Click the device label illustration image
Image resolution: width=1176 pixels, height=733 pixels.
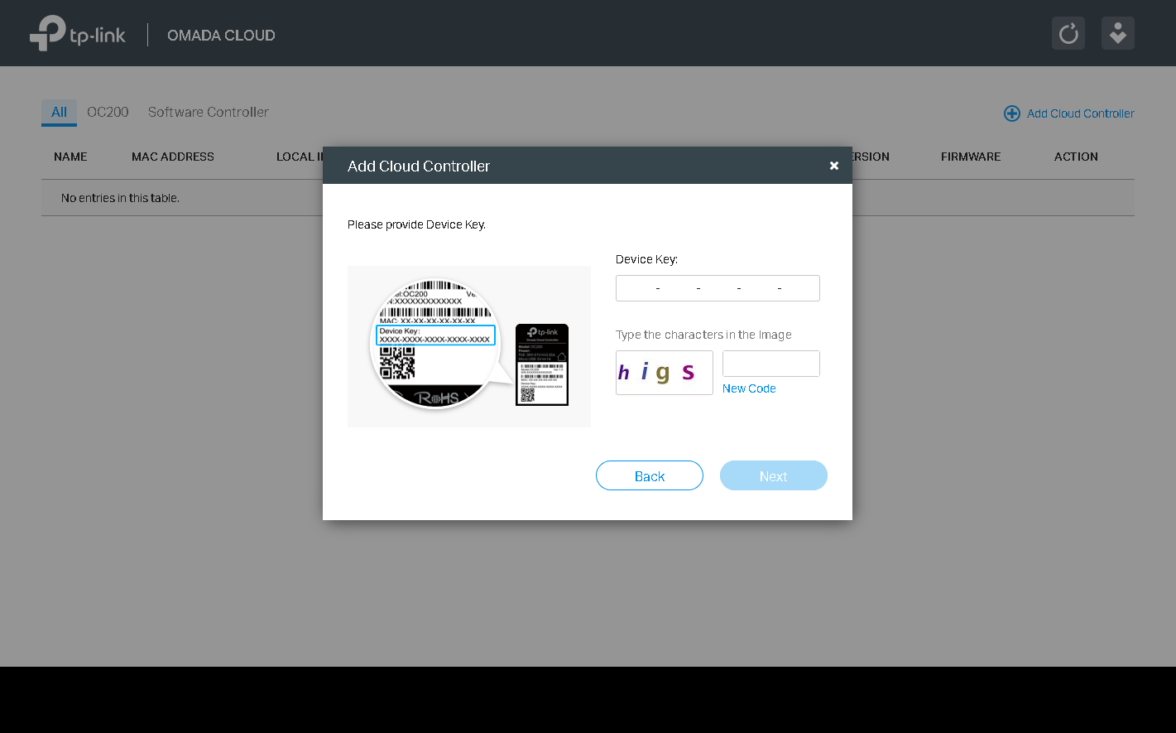pos(469,346)
